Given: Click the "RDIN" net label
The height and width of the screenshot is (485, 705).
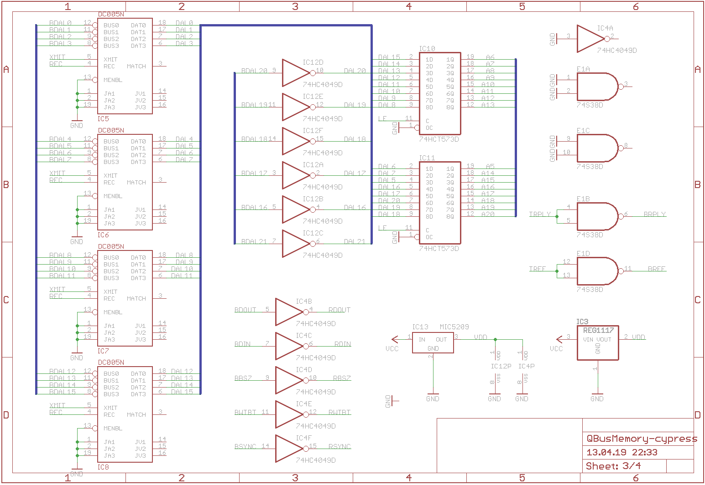Looking at the screenshot, I should click(x=343, y=344).
